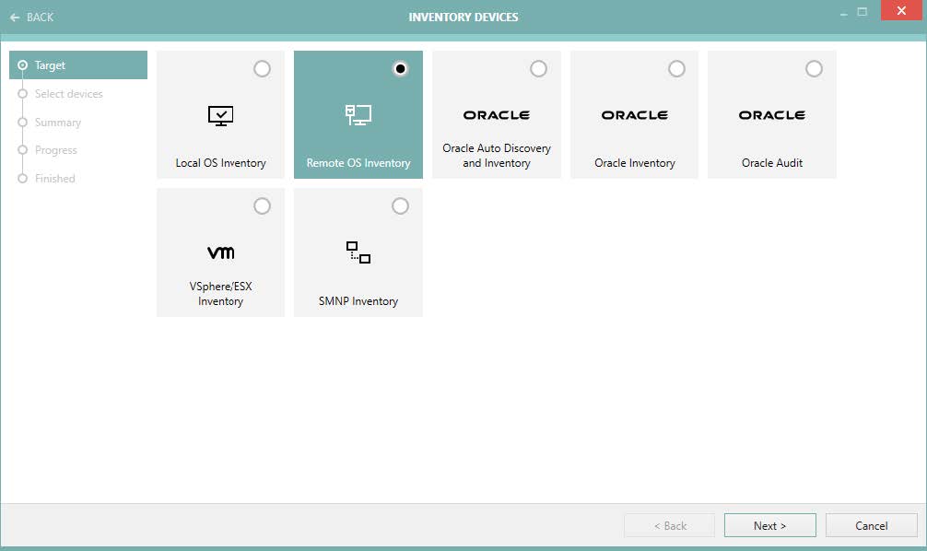The height and width of the screenshot is (551, 927).
Task: Open the Target step in the wizard sidebar
Action: coord(78,65)
